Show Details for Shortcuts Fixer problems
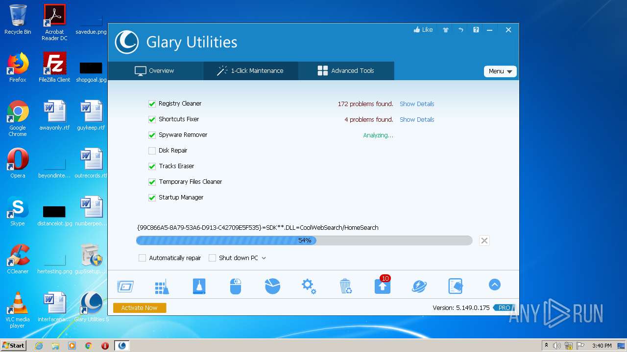The width and height of the screenshot is (627, 352). [417, 119]
